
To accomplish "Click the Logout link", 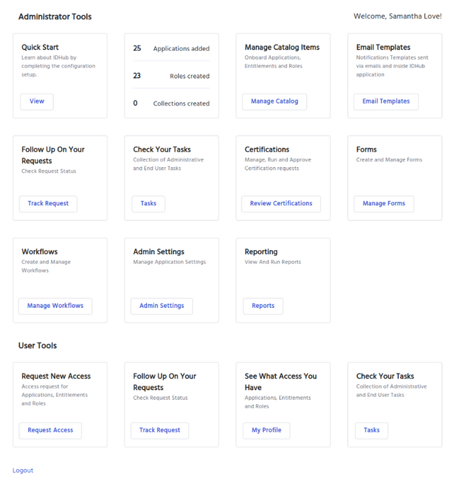I will (23, 470).
